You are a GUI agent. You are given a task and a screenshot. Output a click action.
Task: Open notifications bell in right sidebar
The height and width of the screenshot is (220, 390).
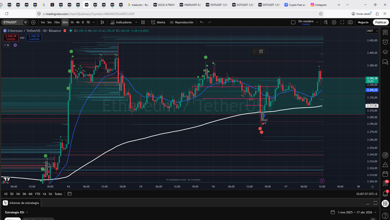tap(385, 193)
